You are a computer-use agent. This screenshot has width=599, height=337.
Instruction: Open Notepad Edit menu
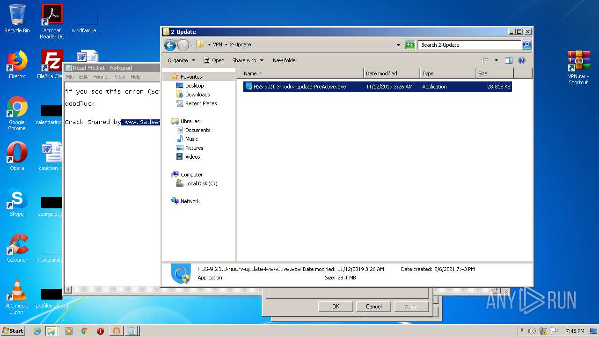[83, 77]
